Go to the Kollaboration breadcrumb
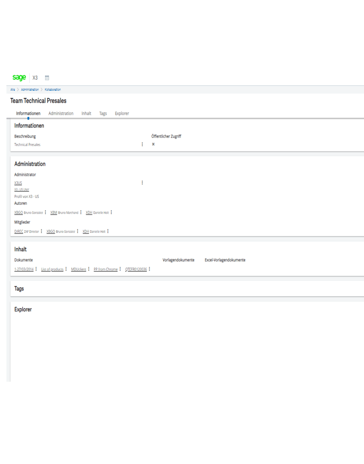The image size is (364, 464). click(53, 89)
